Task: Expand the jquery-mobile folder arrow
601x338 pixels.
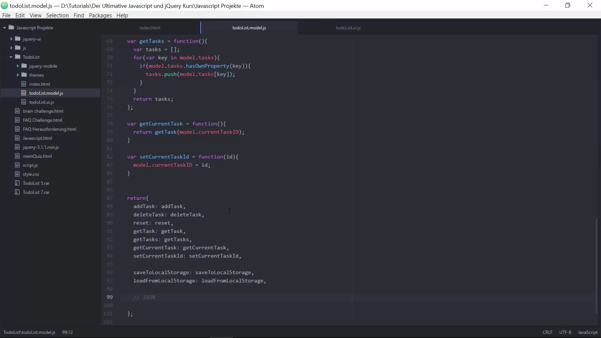Action: (18, 66)
